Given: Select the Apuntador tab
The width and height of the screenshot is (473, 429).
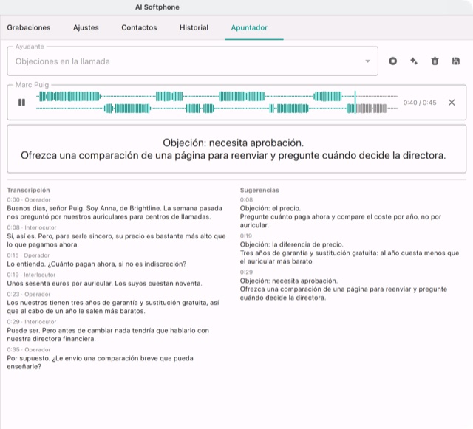Looking at the screenshot, I should 249,27.
